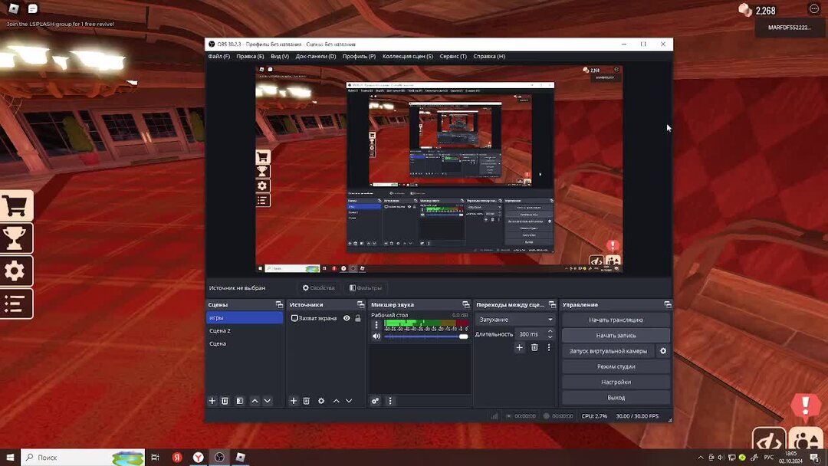Open the Roblox list menu icon
The height and width of the screenshot is (466, 828).
pyautogui.click(x=16, y=304)
